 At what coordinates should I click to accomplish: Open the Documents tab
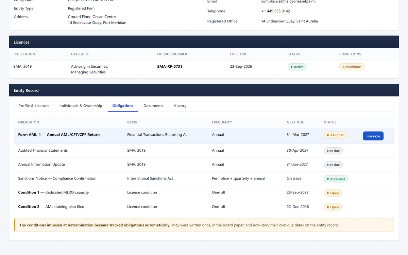(x=153, y=106)
